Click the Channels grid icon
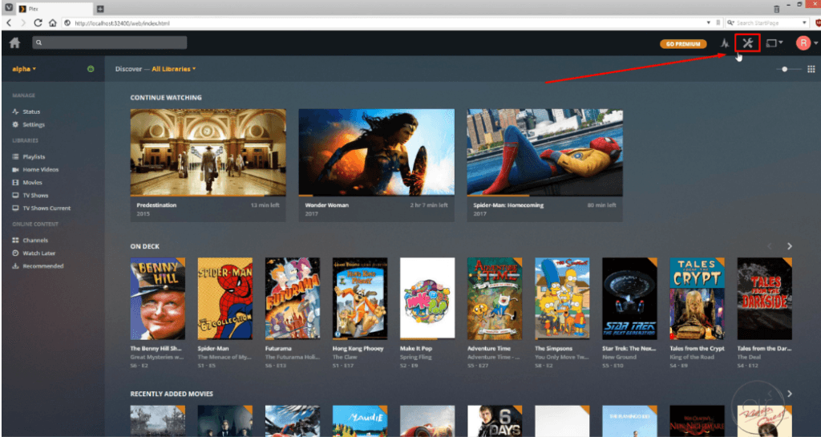This screenshot has width=821, height=437. click(x=15, y=241)
